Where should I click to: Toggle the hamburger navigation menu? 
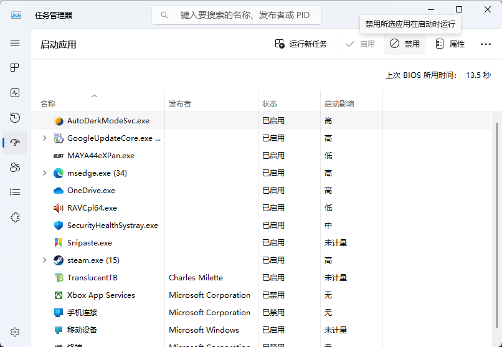pos(15,43)
